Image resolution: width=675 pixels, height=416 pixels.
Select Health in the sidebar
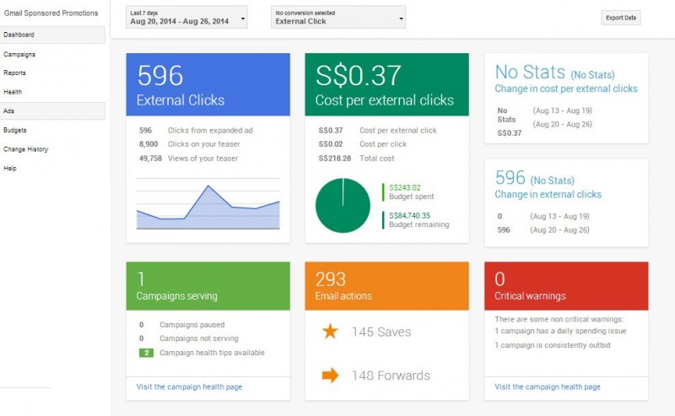point(13,92)
